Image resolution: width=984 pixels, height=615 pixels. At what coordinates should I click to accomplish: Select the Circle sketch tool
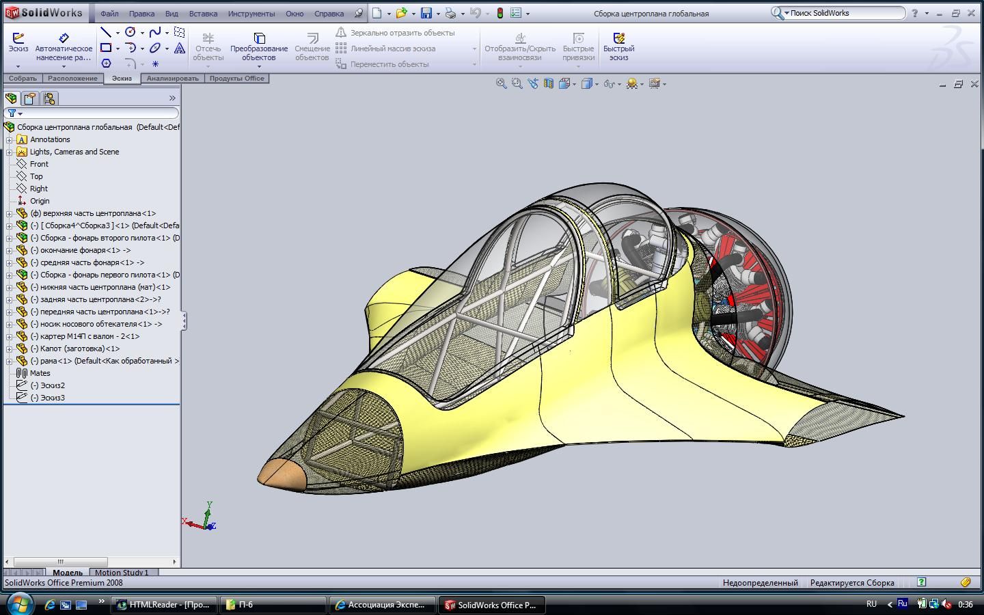(x=131, y=32)
